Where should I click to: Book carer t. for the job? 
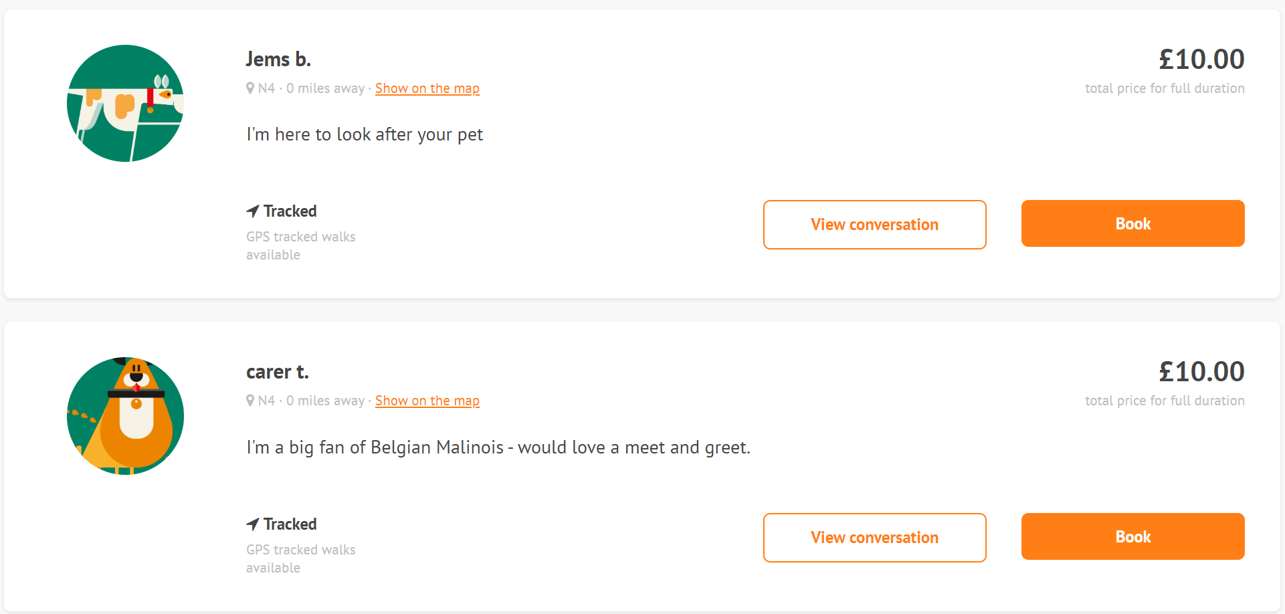(1133, 536)
